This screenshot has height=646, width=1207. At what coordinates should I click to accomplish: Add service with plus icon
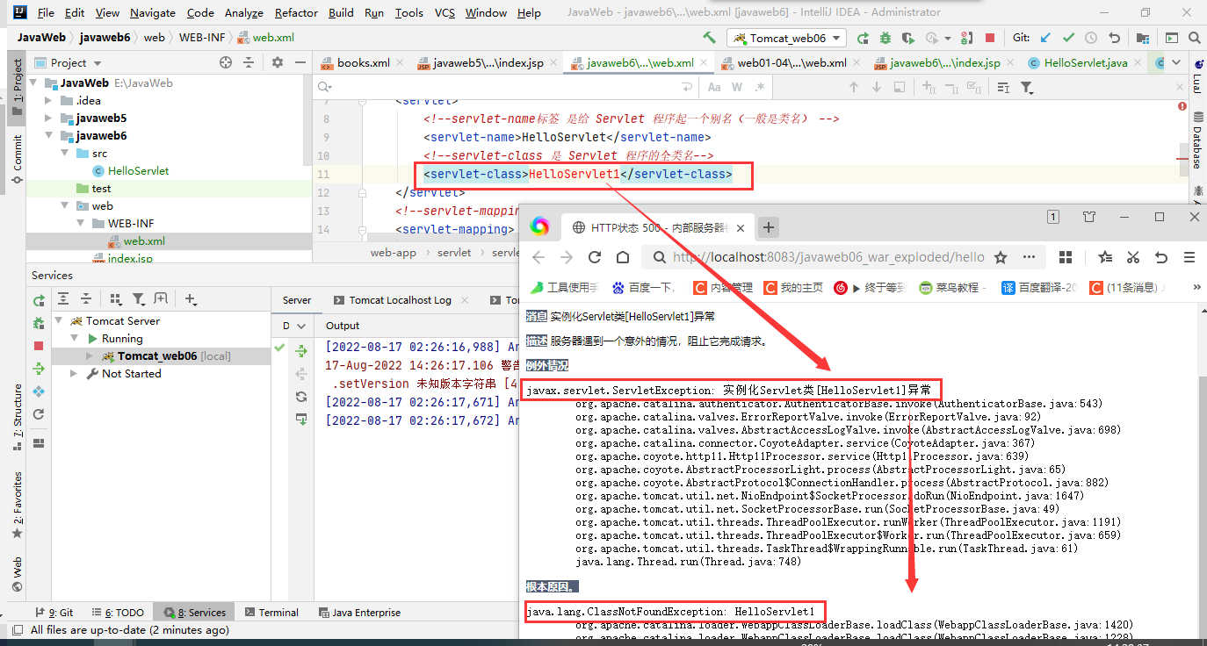click(x=191, y=298)
